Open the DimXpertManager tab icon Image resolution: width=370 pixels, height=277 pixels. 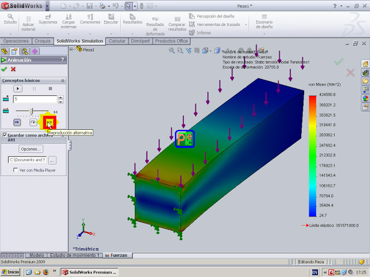pos(35,51)
